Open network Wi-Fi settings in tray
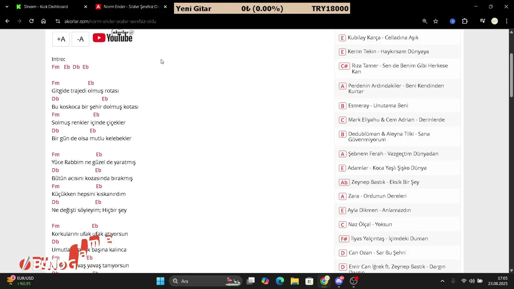514x289 pixels. tap(464, 281)
